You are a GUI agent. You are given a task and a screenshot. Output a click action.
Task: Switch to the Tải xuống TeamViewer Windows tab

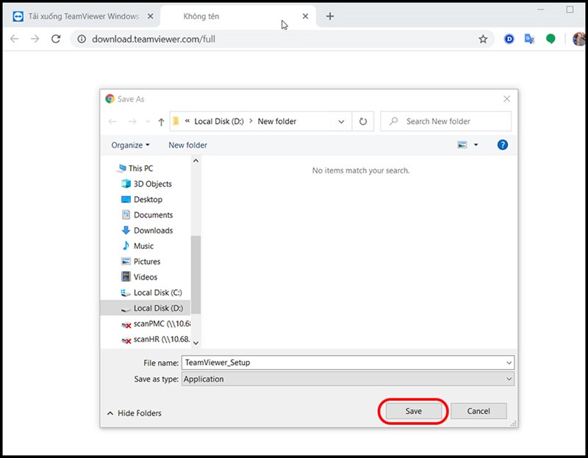click(x=81, y=15)
